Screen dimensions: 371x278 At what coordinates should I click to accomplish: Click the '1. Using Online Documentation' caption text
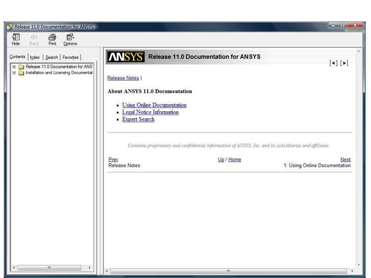(317, 166)
